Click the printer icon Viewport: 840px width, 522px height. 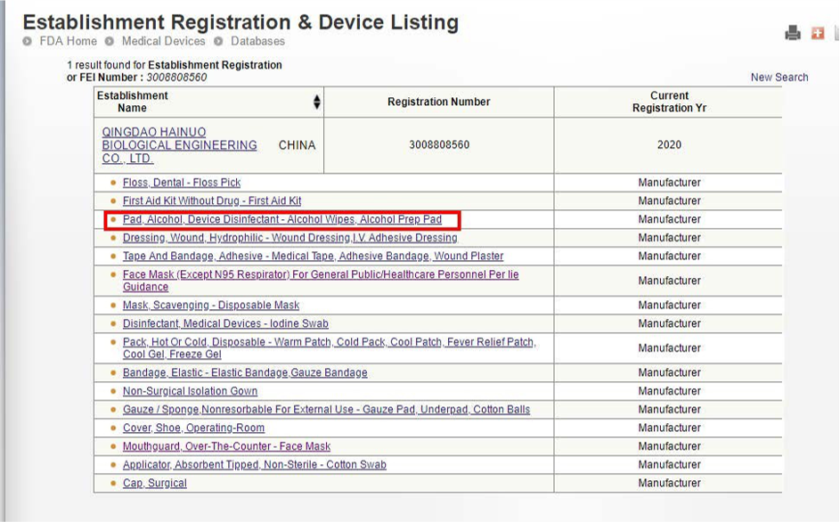[x=792, y=33]
